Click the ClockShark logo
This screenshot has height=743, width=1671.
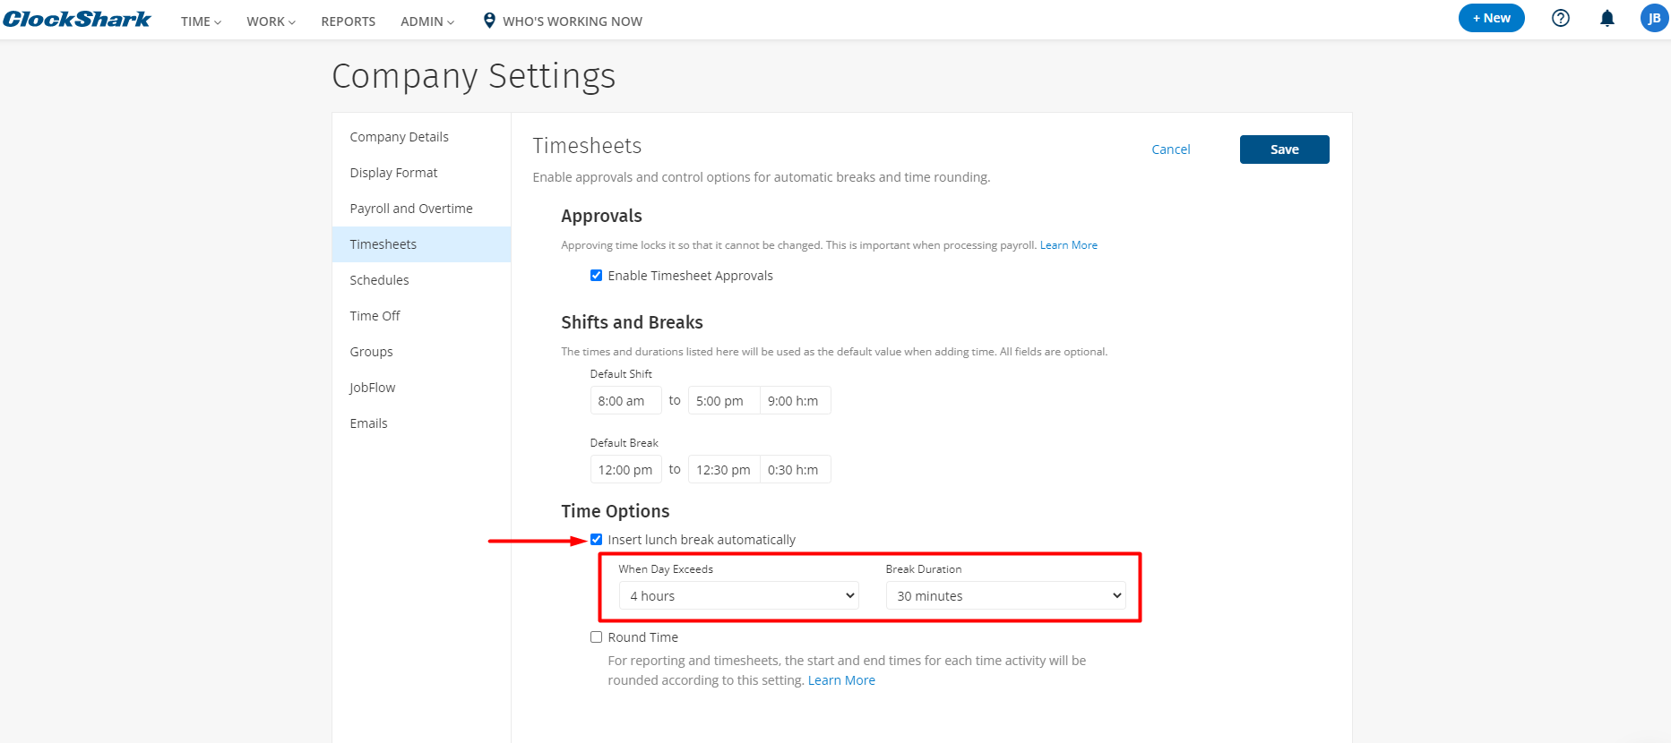pyautogui.click(x=77, y=20)
